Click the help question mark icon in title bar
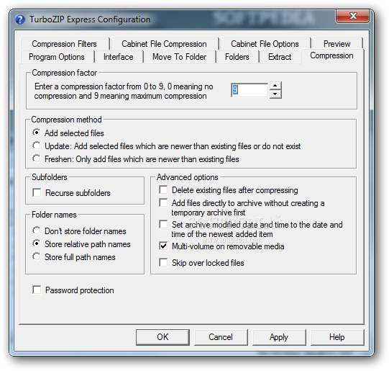This screenshot has width=389, height=371. (x=20, y=19)
